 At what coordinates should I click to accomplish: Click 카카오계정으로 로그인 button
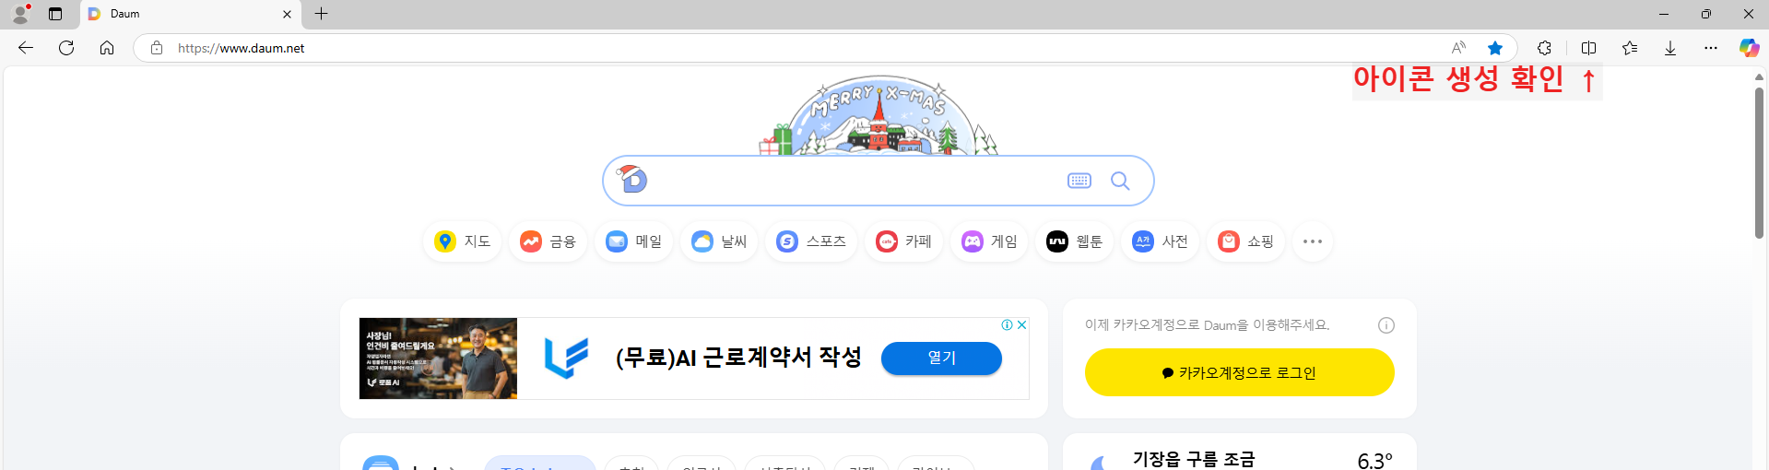click(1240, 372)
